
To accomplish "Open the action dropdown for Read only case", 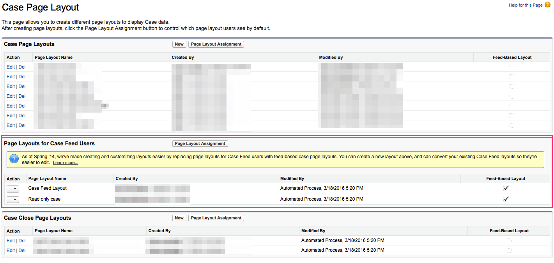I will [13, 199].
